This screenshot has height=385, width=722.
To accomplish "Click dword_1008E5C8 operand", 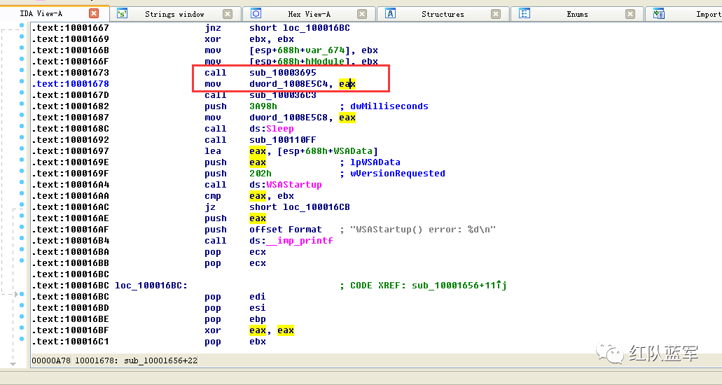I will (x=289, y=118).
